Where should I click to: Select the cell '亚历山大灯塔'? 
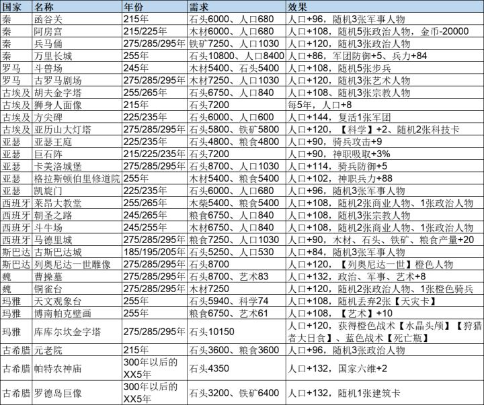point(77,130)
